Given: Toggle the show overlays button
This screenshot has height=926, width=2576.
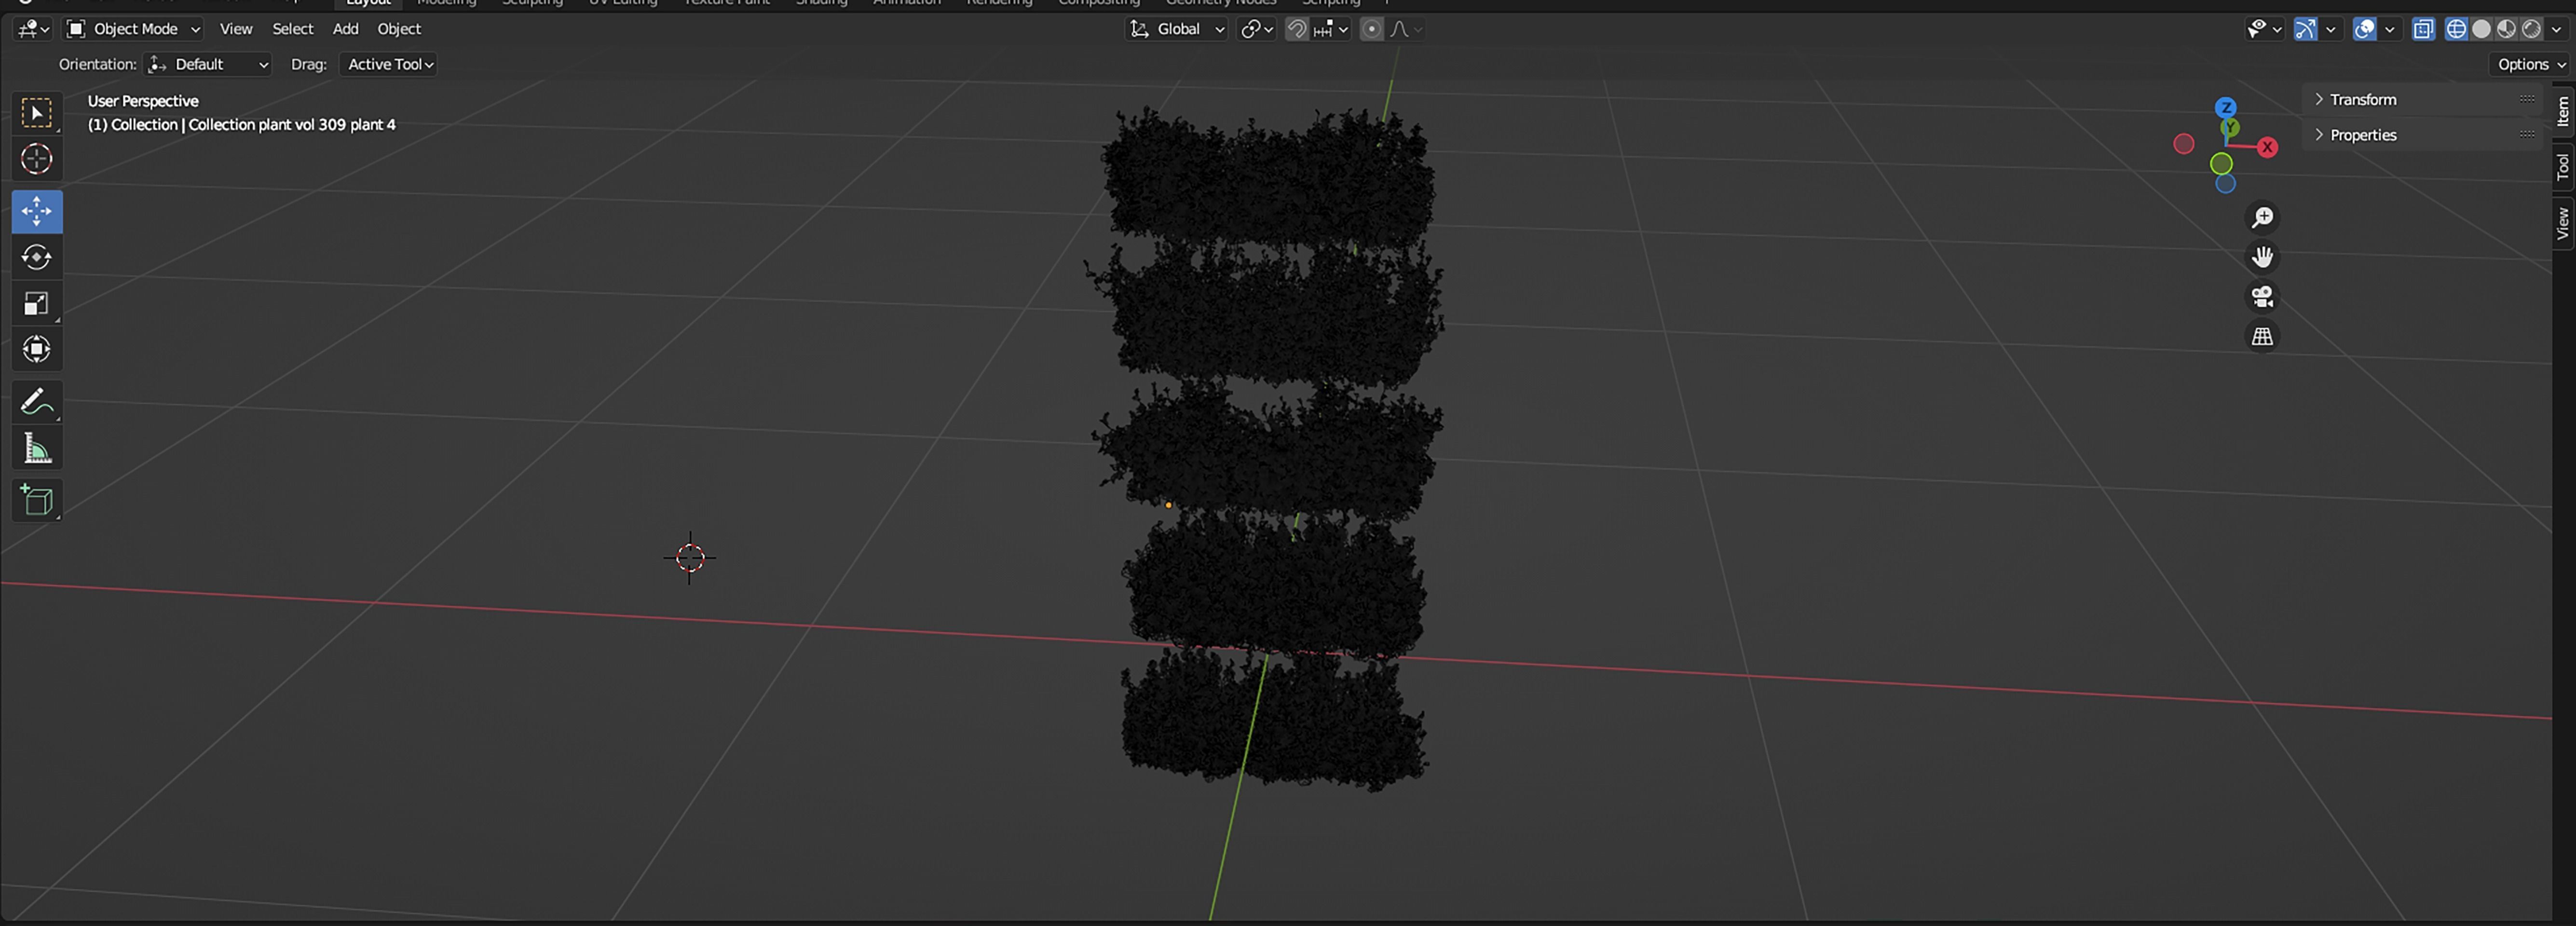Looking at the screenshot, I should coord(2364,29).
